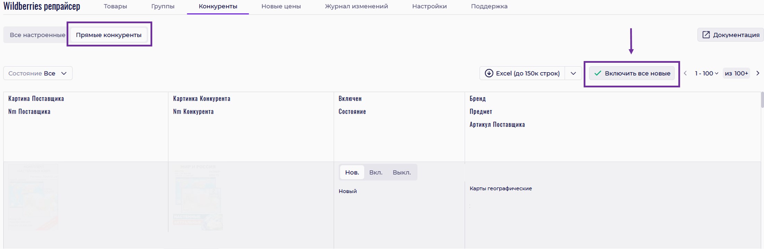Image resolution: width=764 pixels, height=249 pixels.
Task: Click the competitor product thumbnail
Action: point(198,197)
